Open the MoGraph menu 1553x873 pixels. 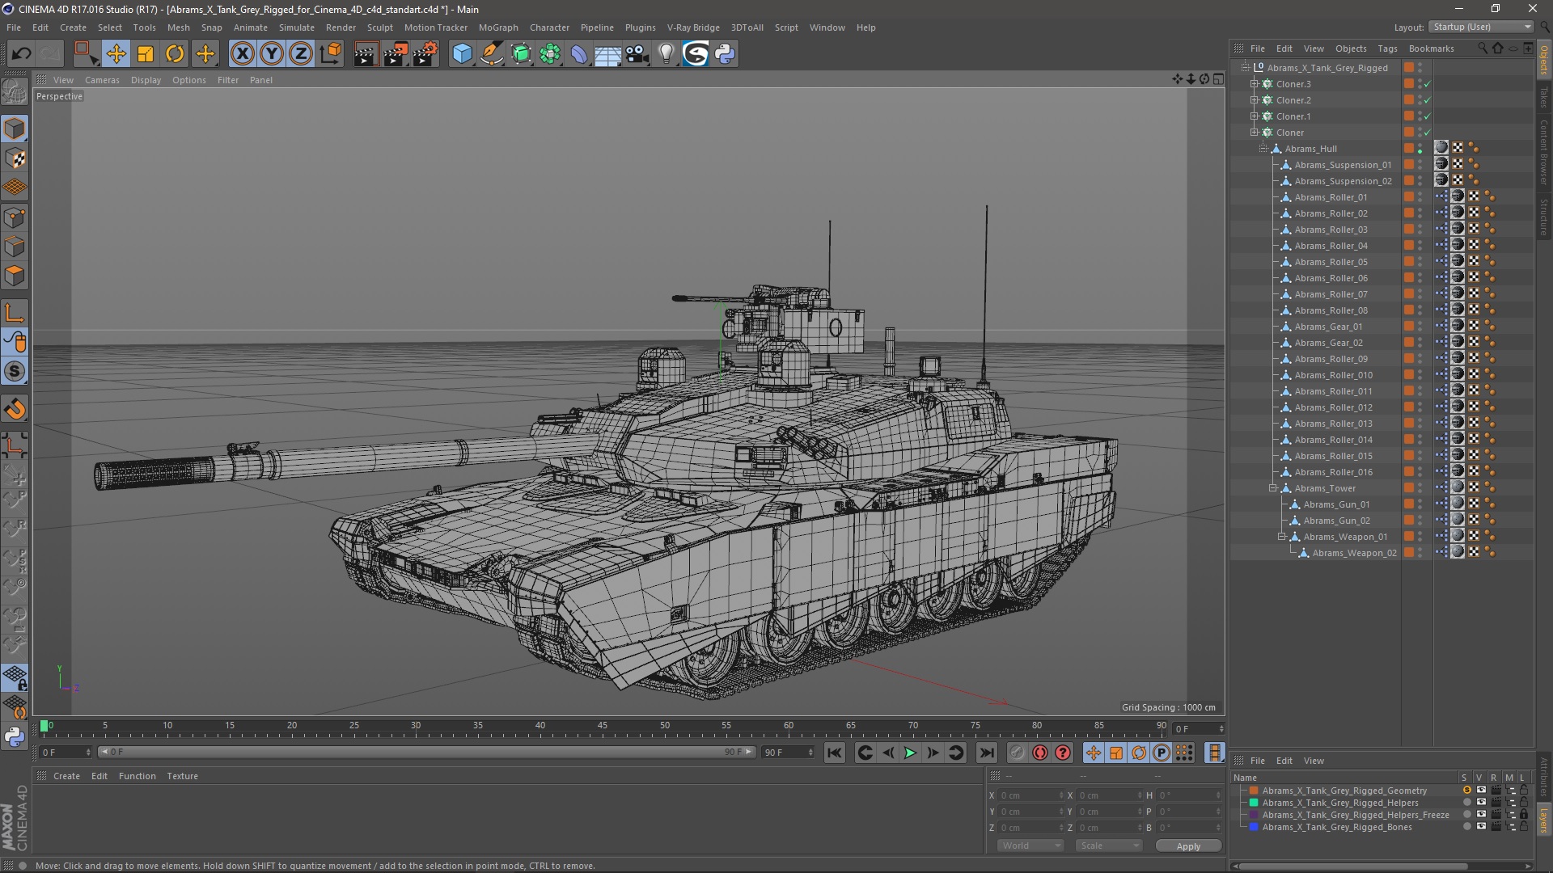(497, 27)
